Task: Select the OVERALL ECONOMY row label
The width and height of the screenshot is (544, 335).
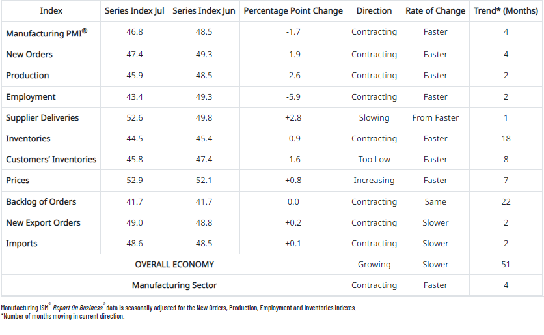Action: click(174, 265)
